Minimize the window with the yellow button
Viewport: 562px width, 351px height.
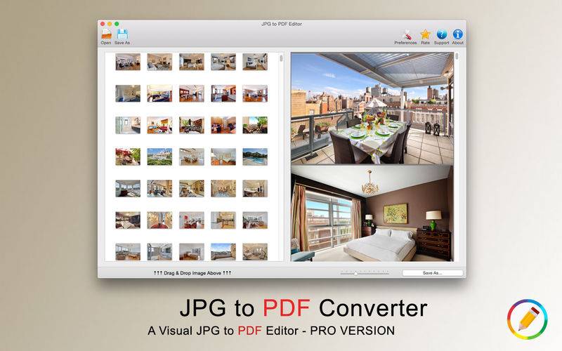pos(110,24)
